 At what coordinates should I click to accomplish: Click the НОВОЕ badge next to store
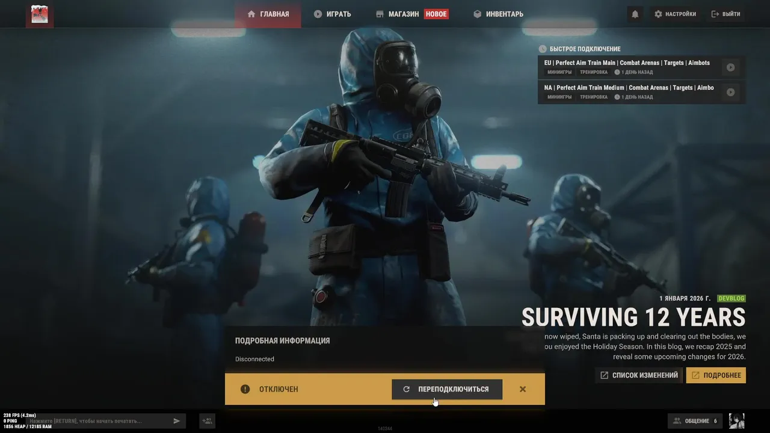(x=436, y=14)
